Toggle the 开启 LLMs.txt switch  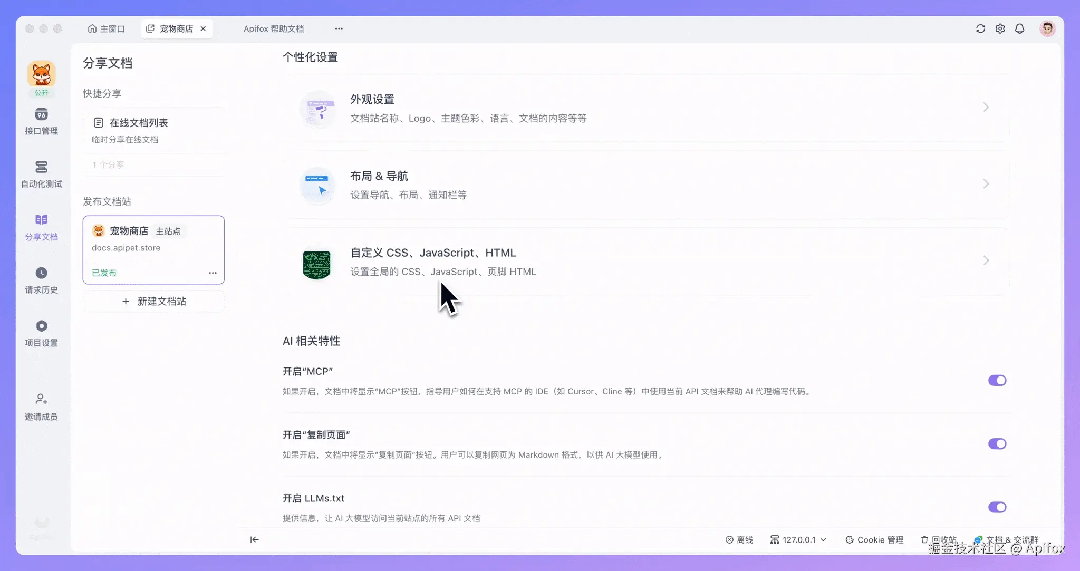[997, 507]
